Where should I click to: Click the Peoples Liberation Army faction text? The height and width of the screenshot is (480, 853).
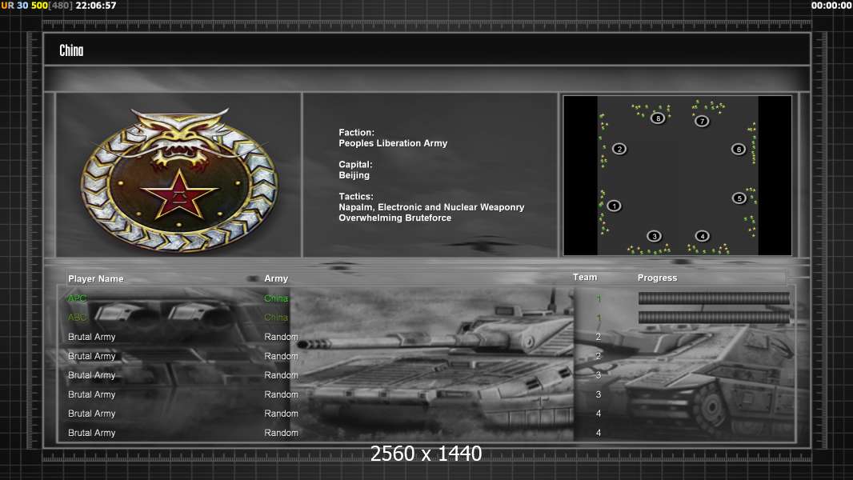[393, 143]
